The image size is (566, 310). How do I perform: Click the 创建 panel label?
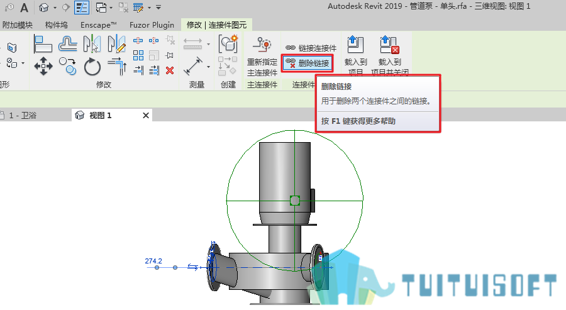(228, 84)
